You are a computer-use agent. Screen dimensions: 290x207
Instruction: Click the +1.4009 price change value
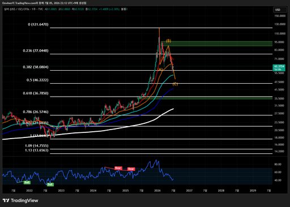[104, 9]
